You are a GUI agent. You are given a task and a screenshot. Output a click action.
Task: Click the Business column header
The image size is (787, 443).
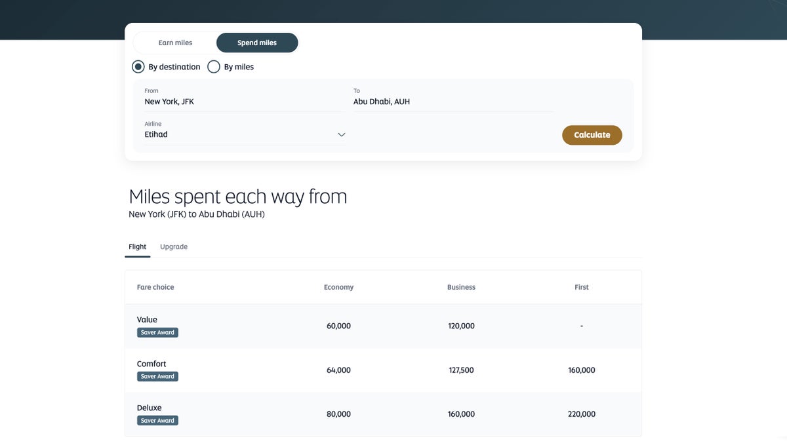point(461,287)
